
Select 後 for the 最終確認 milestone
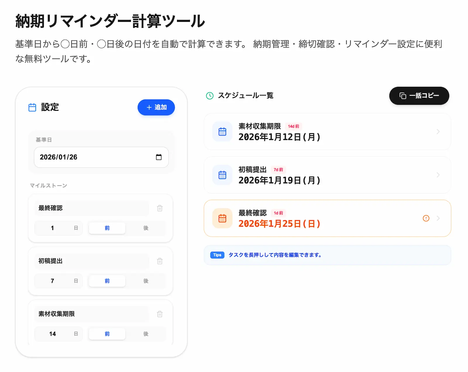point(146,228)
